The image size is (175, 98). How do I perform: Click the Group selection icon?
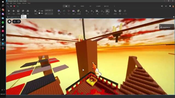coord(97,11)
